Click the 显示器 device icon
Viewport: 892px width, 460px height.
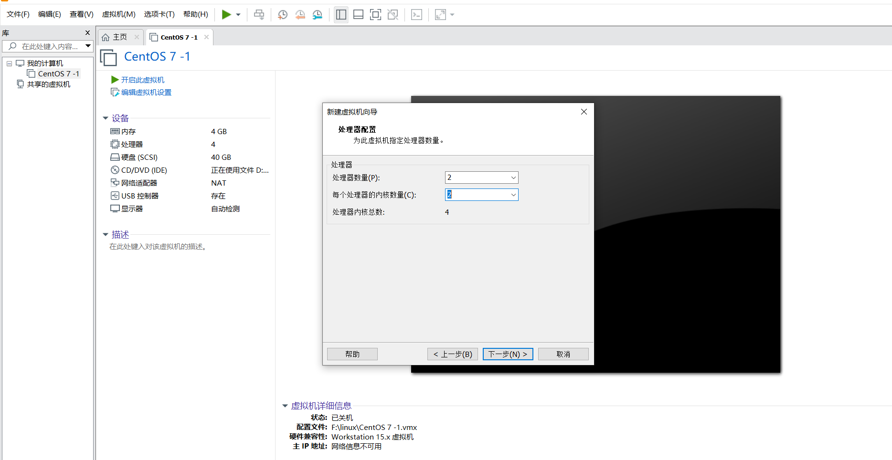click(x=115, y=209)
